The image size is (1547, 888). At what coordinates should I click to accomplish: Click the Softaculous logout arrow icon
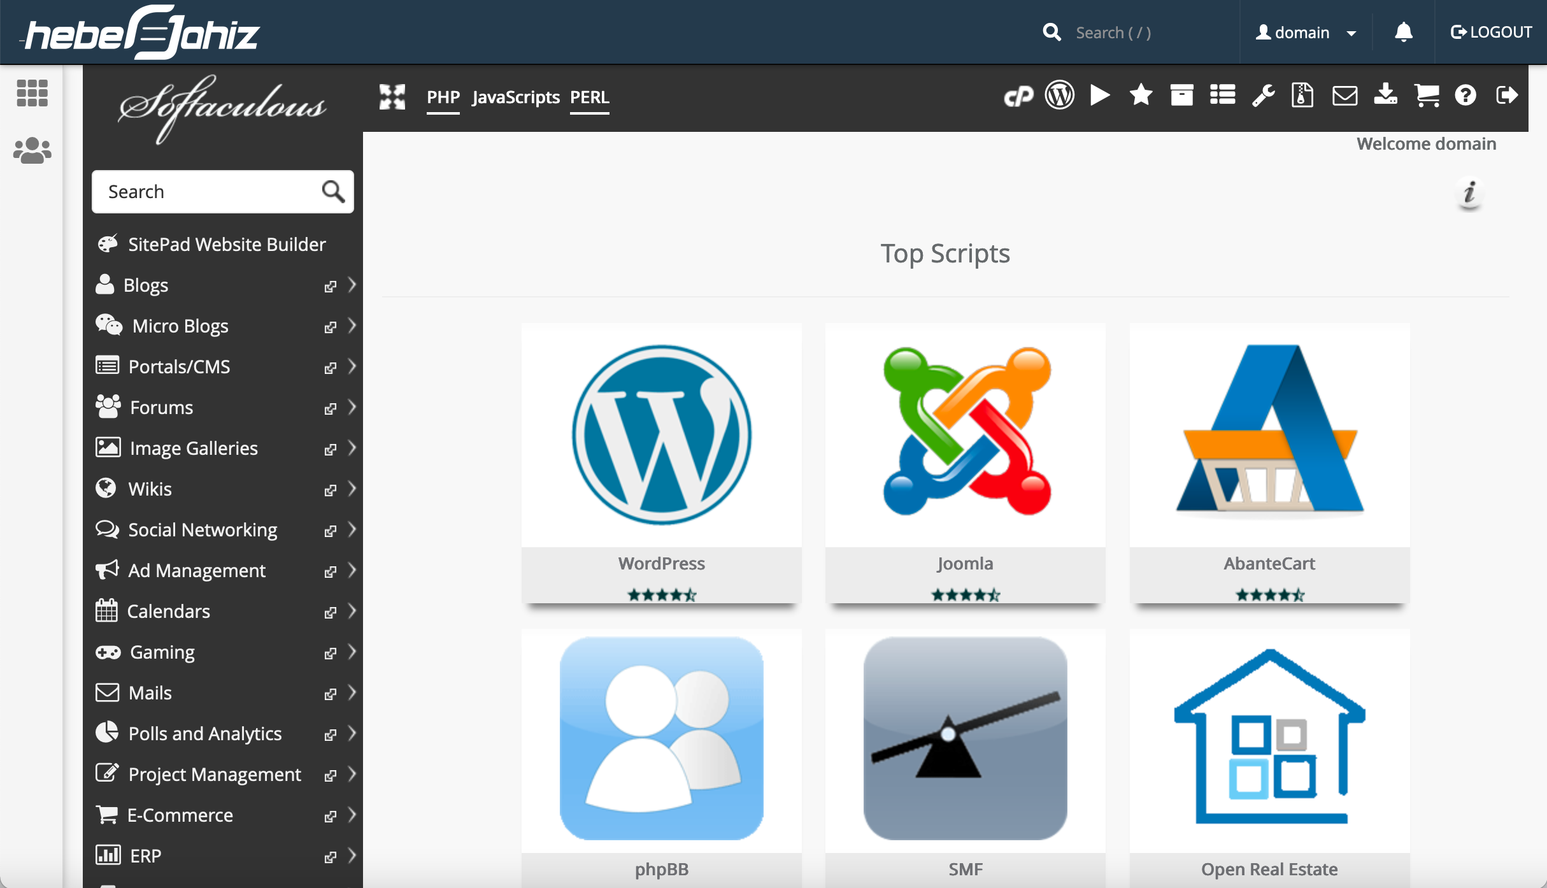coord(1507,96)
